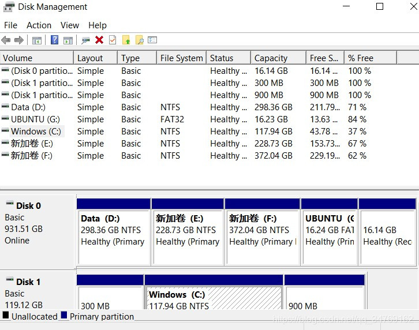Screen dimensions: 419x330
Task: Click the drive icon beside Windows (C:) row
Action: pyautogui.click(x=5, y=130)
